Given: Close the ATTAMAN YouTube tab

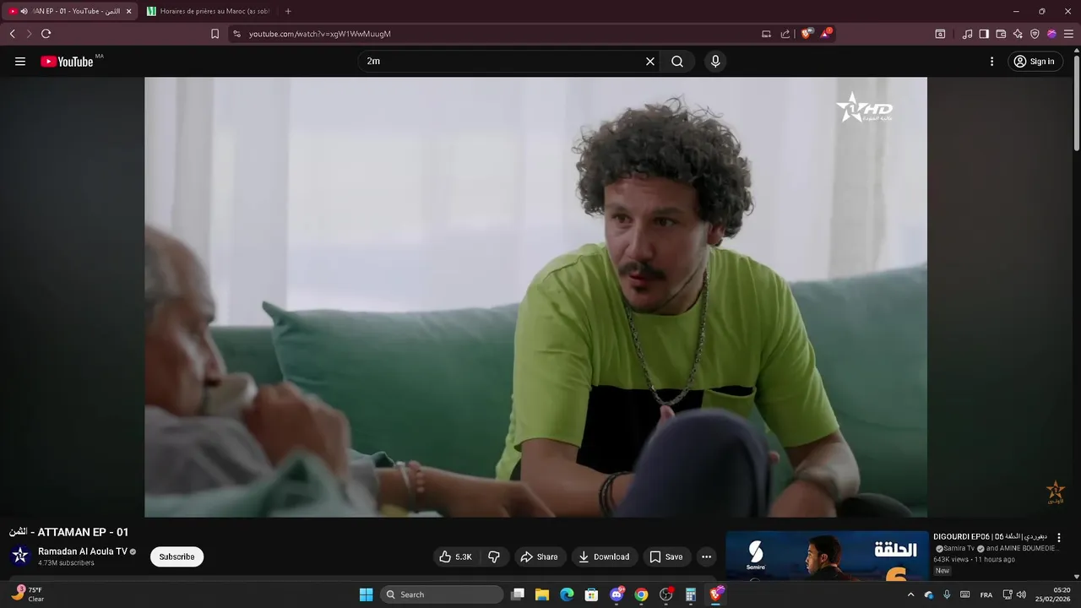Looking at the screenshot, I should (128, 11).
